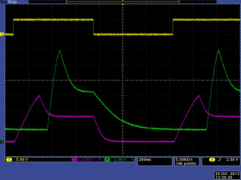Click the orange trigger position marker at top
Screen dimensions: 241x180
coord(123,1)
